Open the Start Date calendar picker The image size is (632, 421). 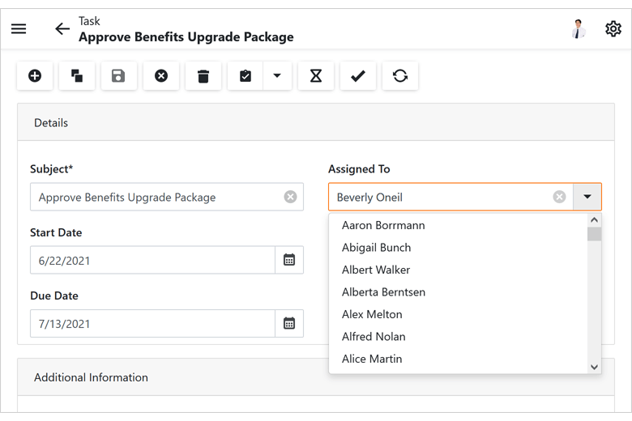pyautogui.click(x=289, y=260)
